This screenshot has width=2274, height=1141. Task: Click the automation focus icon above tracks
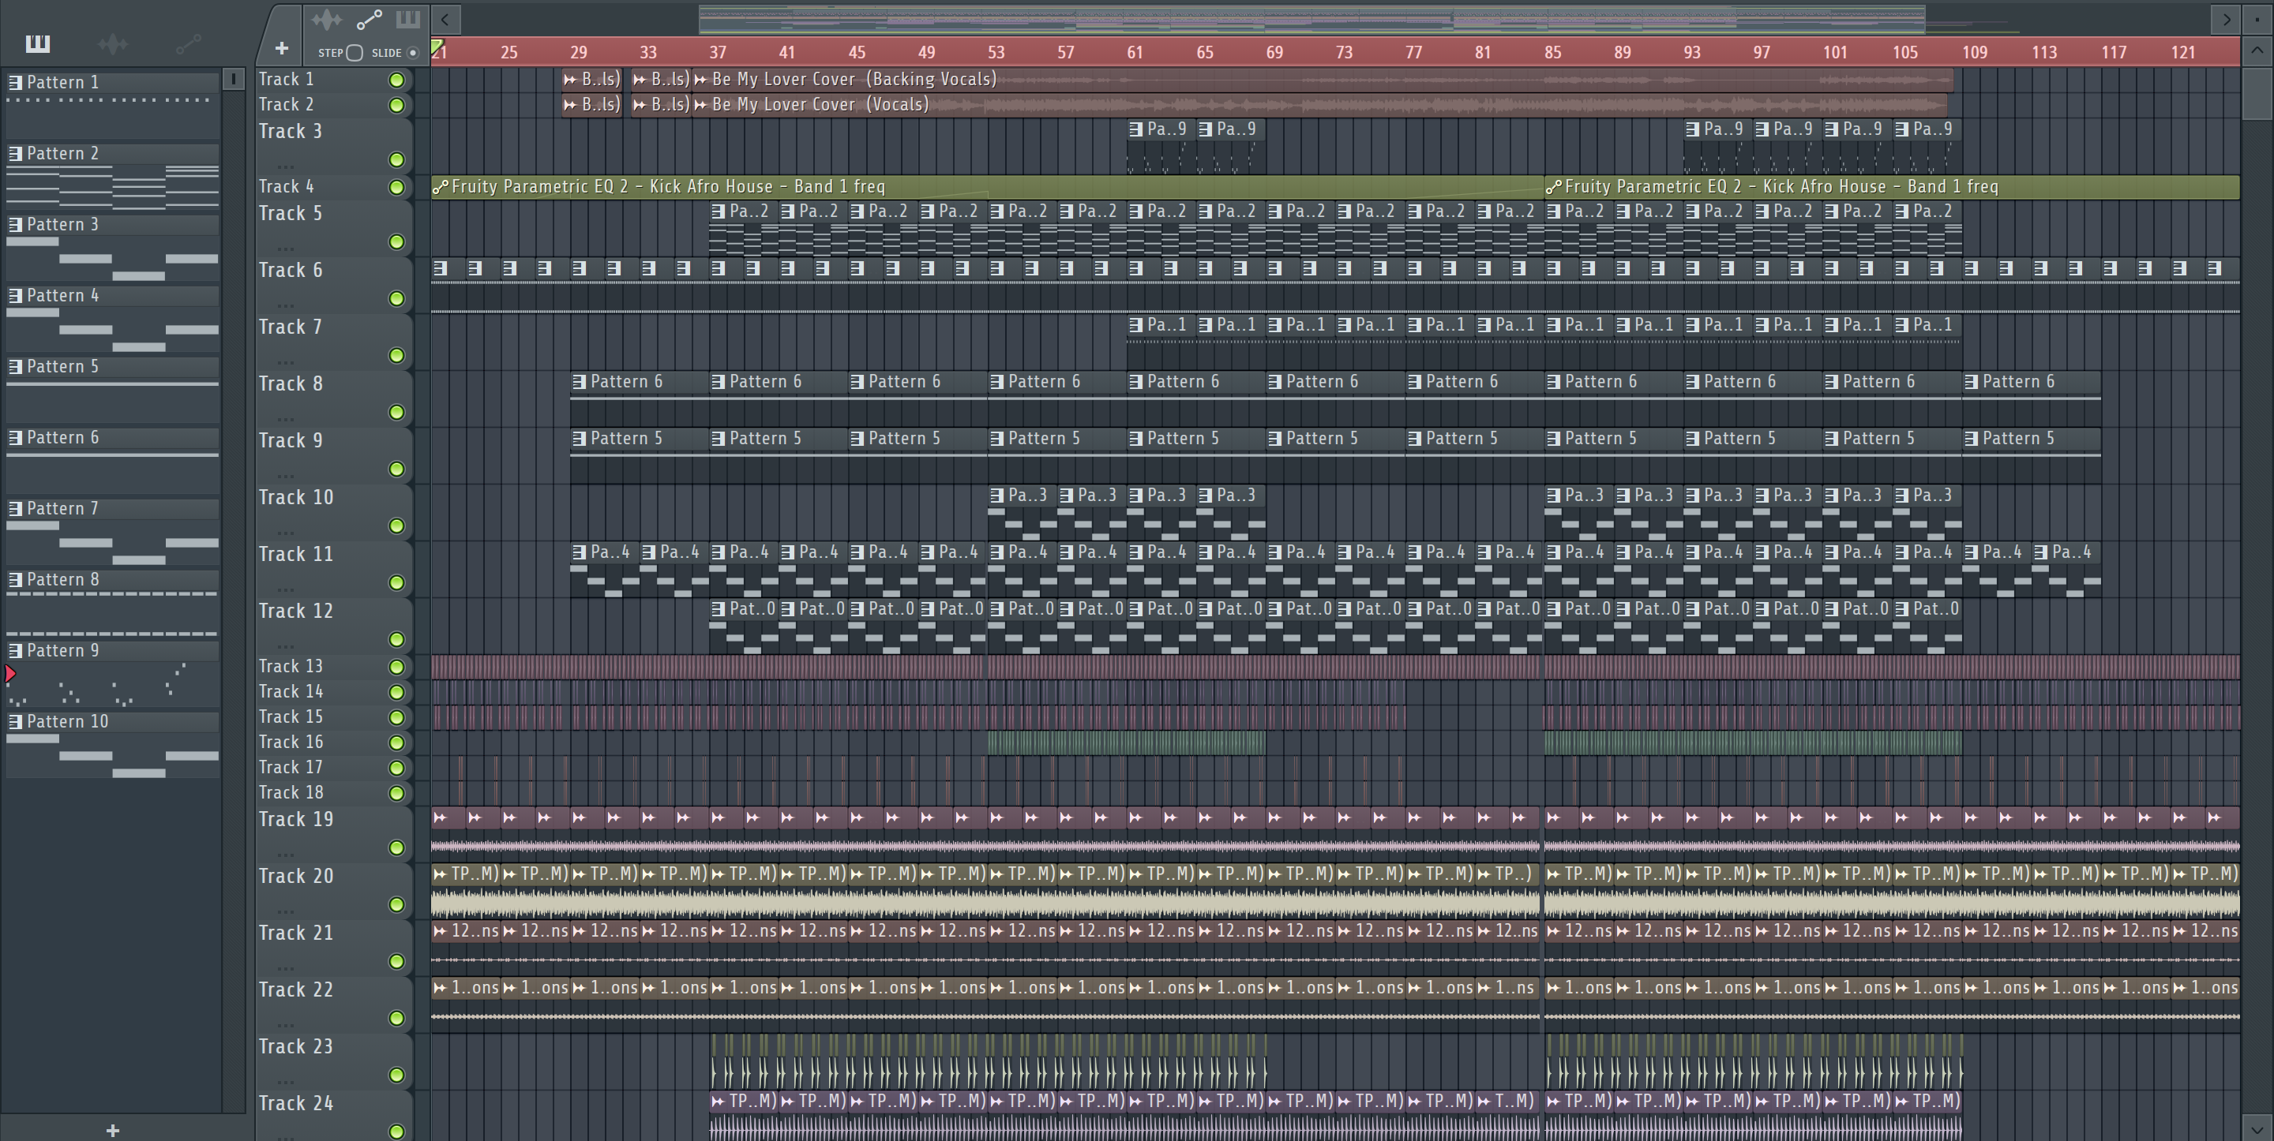[369, 20]
